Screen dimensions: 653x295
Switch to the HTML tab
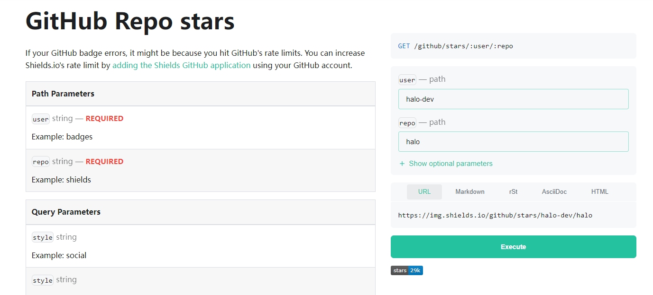pyautogui.click(x=599, y=192)
